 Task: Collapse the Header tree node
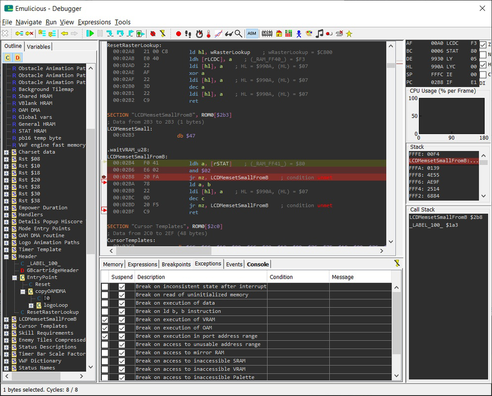coord(6,257)
